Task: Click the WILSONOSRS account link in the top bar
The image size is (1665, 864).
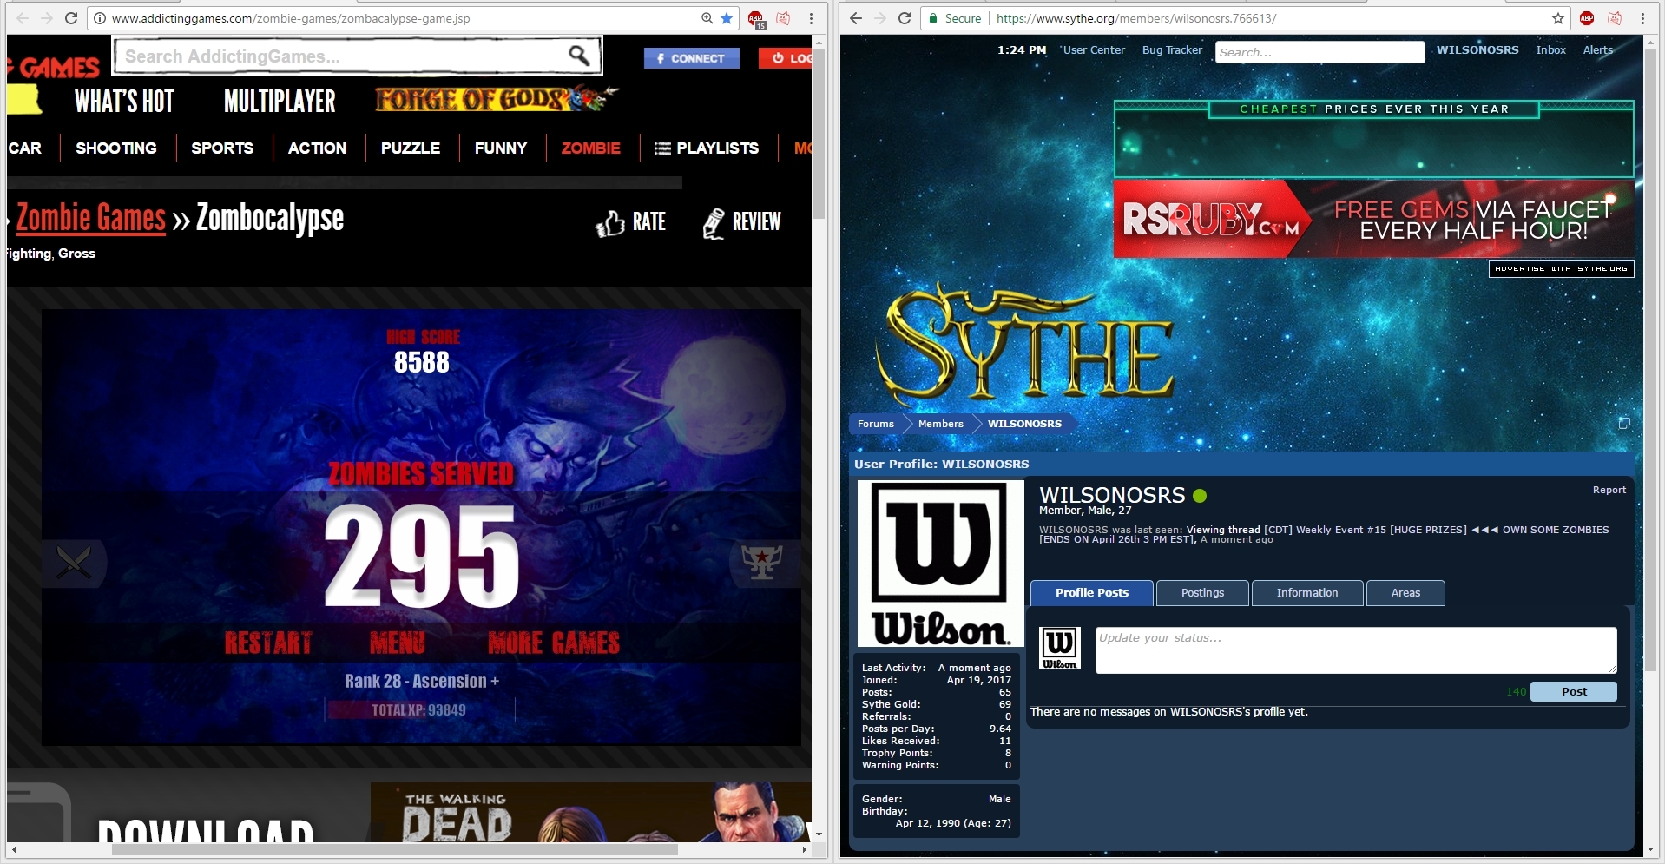Action: click(1477, 50)
